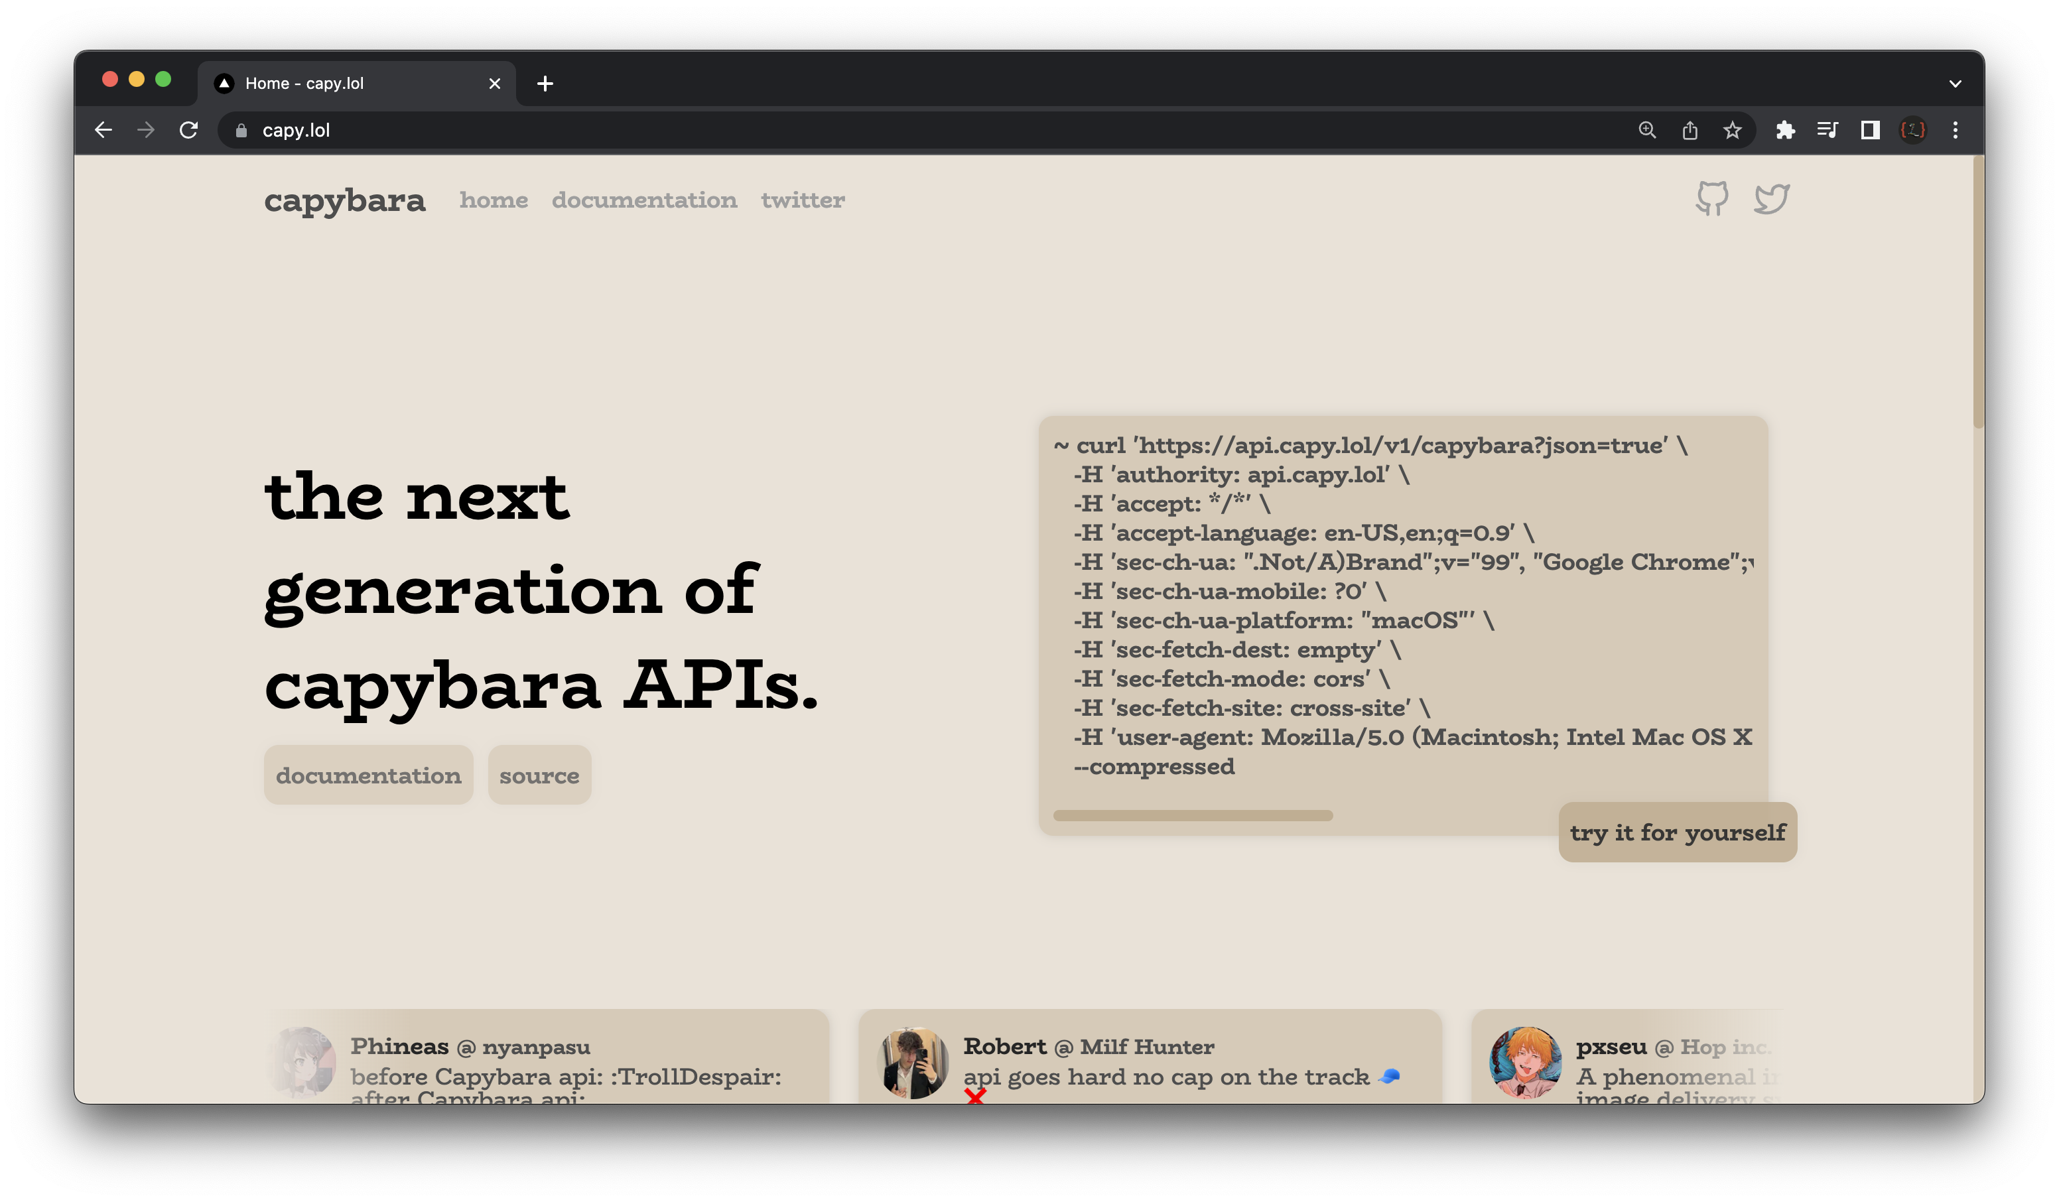The width and height of the screenshot is (2059, 1202).
Task: Click Robert's avatar photo
Action: [913, 1062]
